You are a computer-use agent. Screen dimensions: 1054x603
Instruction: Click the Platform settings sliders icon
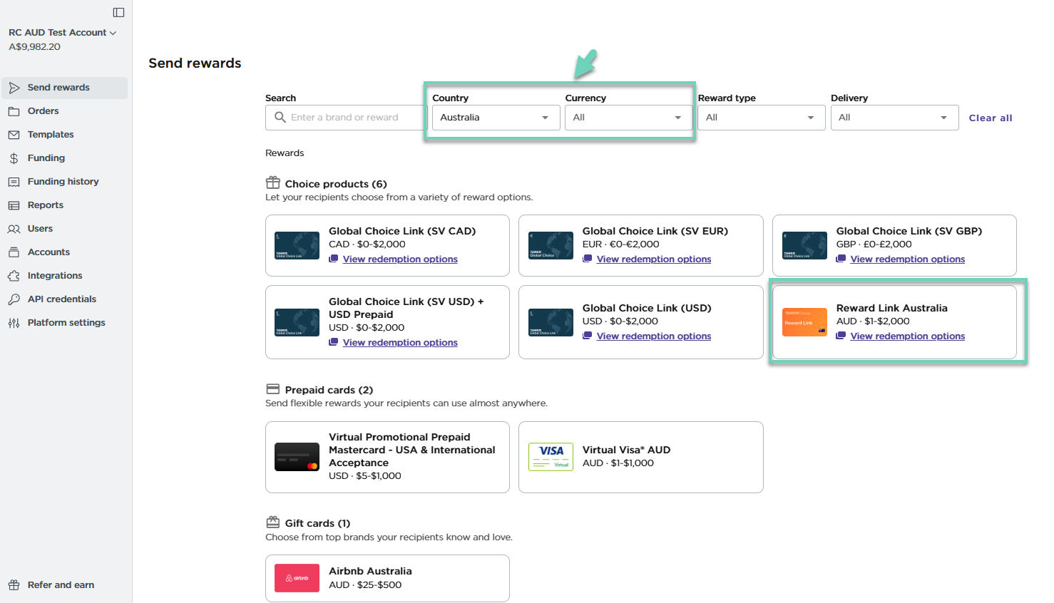14,323
